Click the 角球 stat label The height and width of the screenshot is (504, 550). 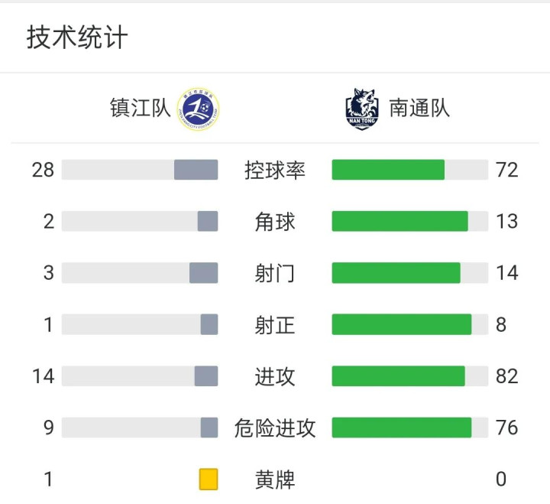(x=275, y=222)
